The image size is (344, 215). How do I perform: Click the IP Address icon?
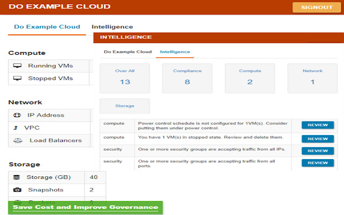pyautogui.click(x=17, y=115)
